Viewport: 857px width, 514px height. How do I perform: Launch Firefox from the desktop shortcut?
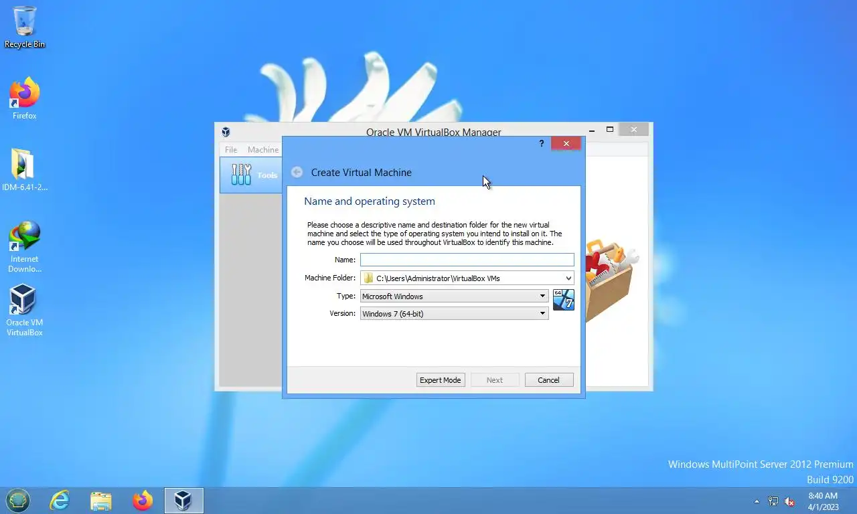[25, 98]
